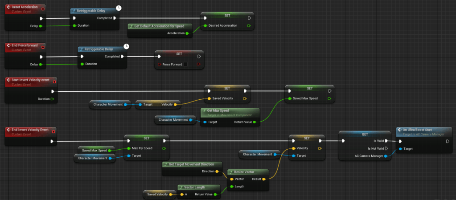
Task: Click the Max Fly Speed input pin
Action: pyautogui.click(x=128, y=148)
